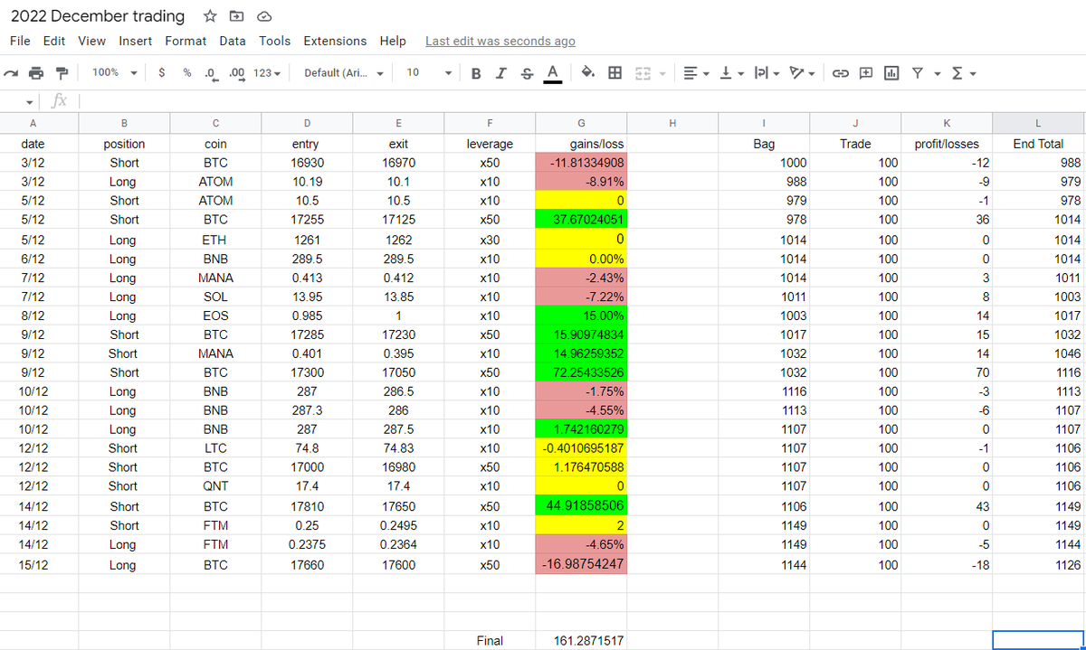Format as percent icon
The image size is (1086, 650).
[187, 72]
